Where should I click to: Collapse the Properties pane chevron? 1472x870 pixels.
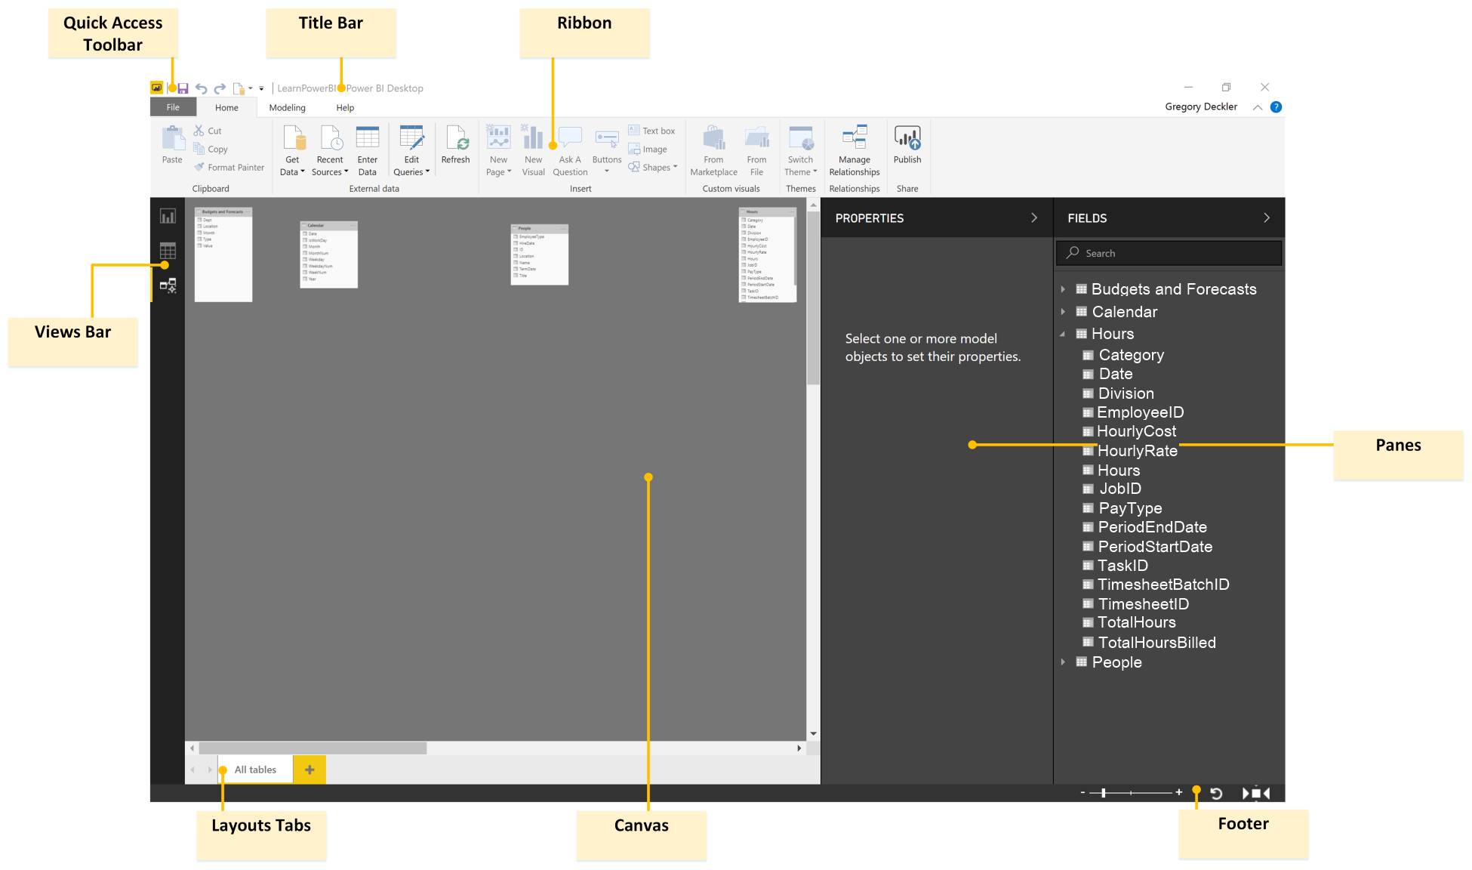point(1034,217)
